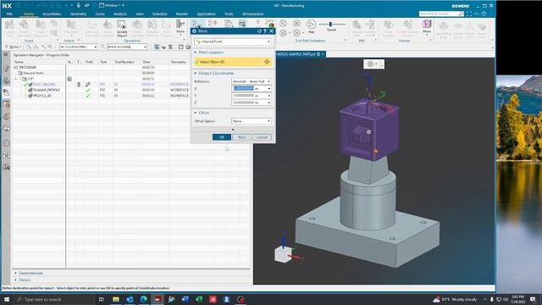Open the Menu dropdown in the top border bar

click(14, 47)
